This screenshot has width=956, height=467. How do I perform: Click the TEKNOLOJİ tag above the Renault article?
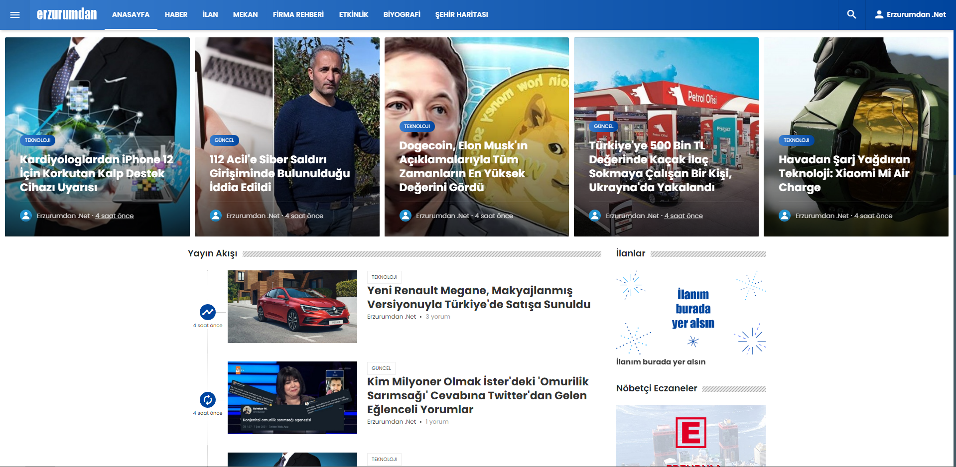[384, 277]
